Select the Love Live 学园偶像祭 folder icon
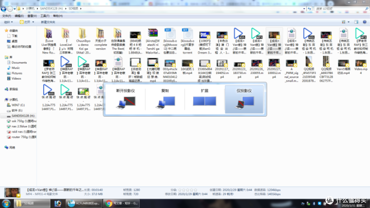This screenshot has width=370, height=208. (49, 34)
